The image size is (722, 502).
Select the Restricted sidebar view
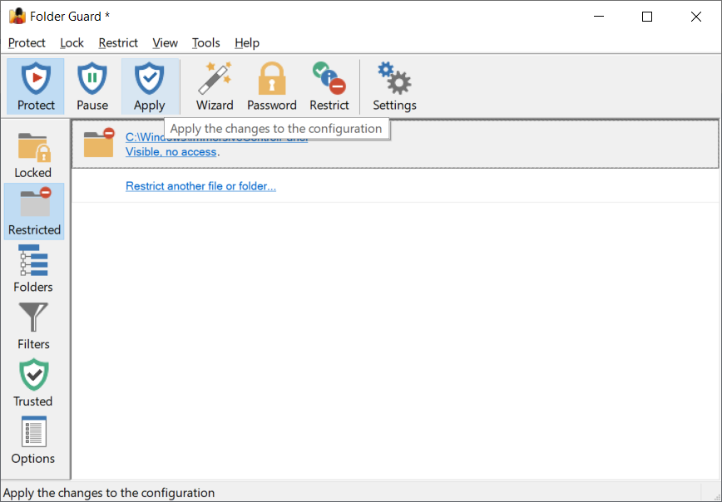tap(34, 211)
